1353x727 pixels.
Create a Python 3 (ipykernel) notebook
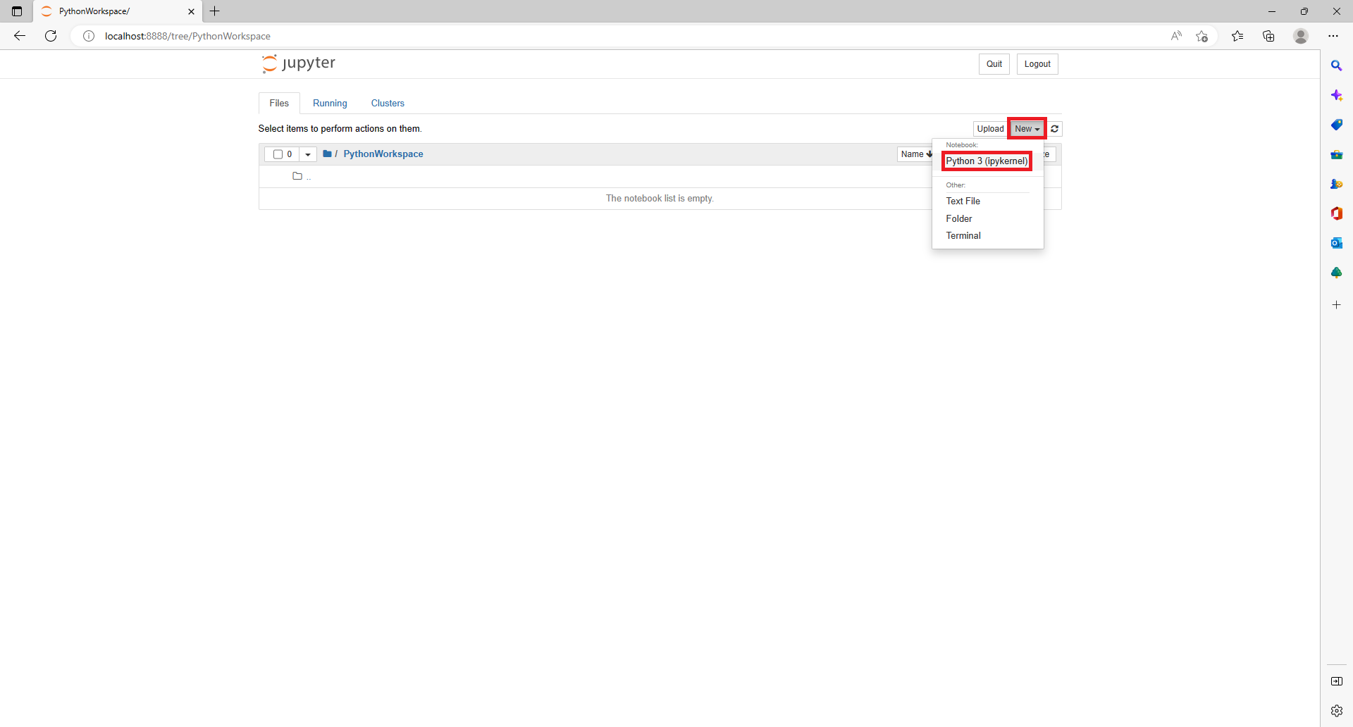click(x=987, y=161)
